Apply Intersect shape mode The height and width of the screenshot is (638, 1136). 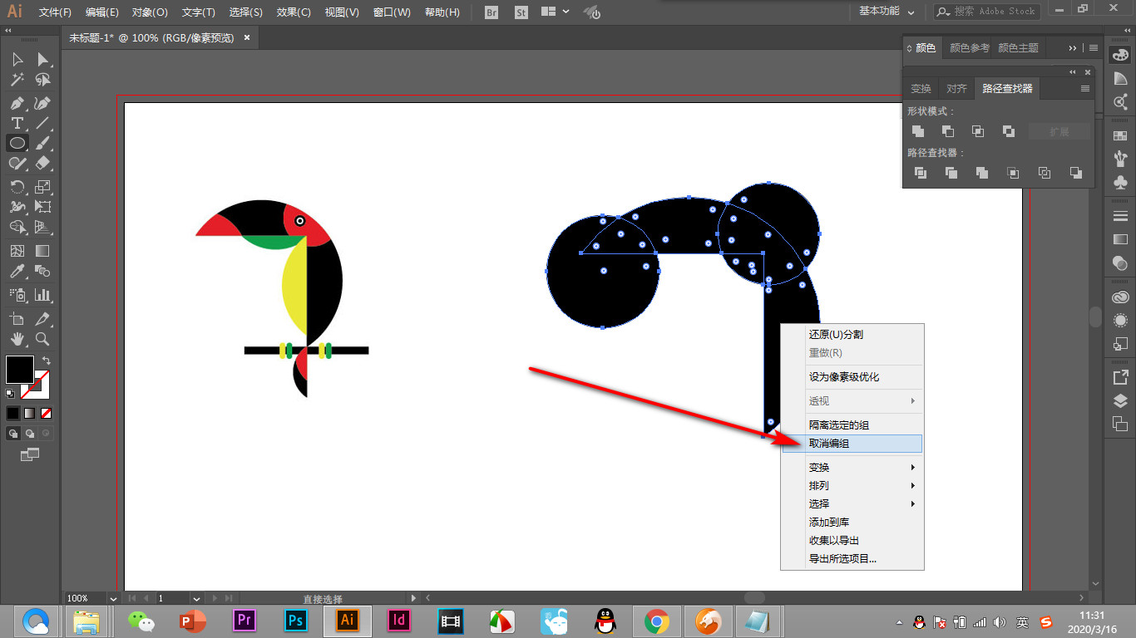(x=978, y=131)
